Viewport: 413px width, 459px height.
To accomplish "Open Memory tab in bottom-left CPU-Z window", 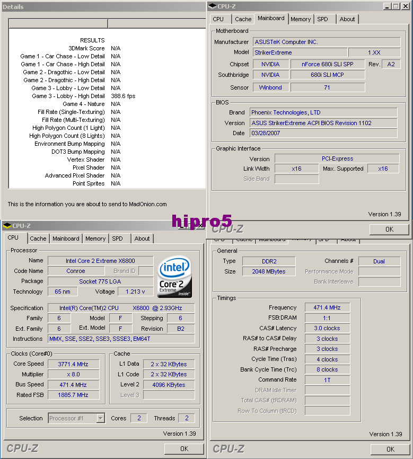I will point(95,239).
